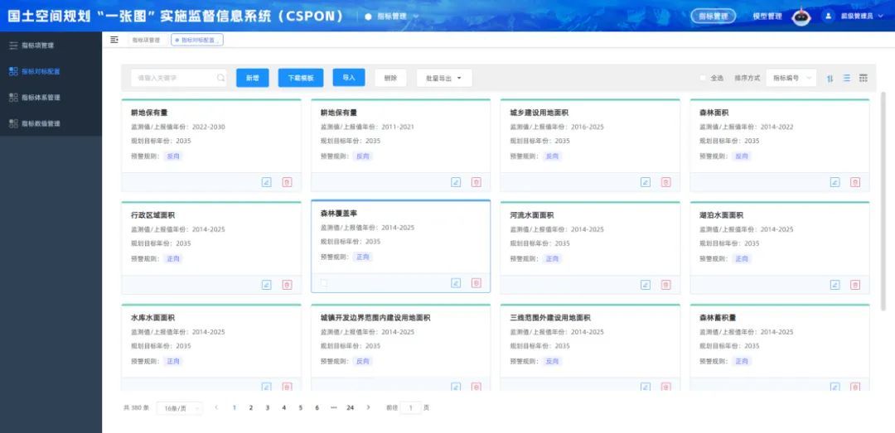Click the page jump number input field
The height and width of the screenshot is (433, 895).
click(411, 408)
